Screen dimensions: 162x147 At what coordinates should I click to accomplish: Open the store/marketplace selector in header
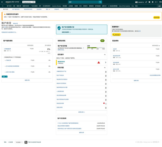[29, 2]
